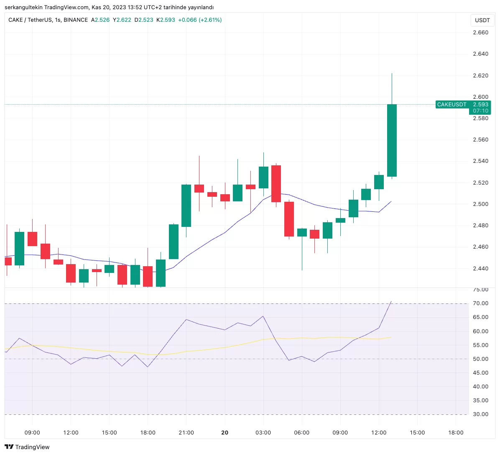Click the 2.660 price axis label
Viewport: 500px width, 455px height.
click(480, 32)
